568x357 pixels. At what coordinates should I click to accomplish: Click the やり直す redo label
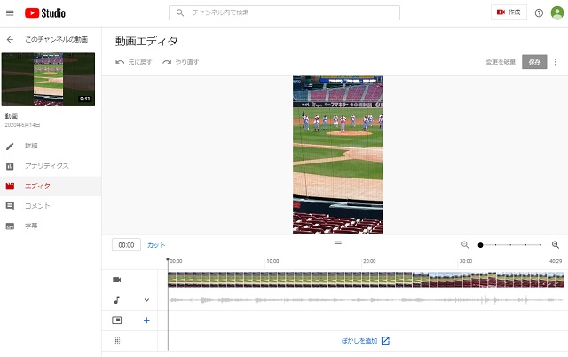pos(187,62)
